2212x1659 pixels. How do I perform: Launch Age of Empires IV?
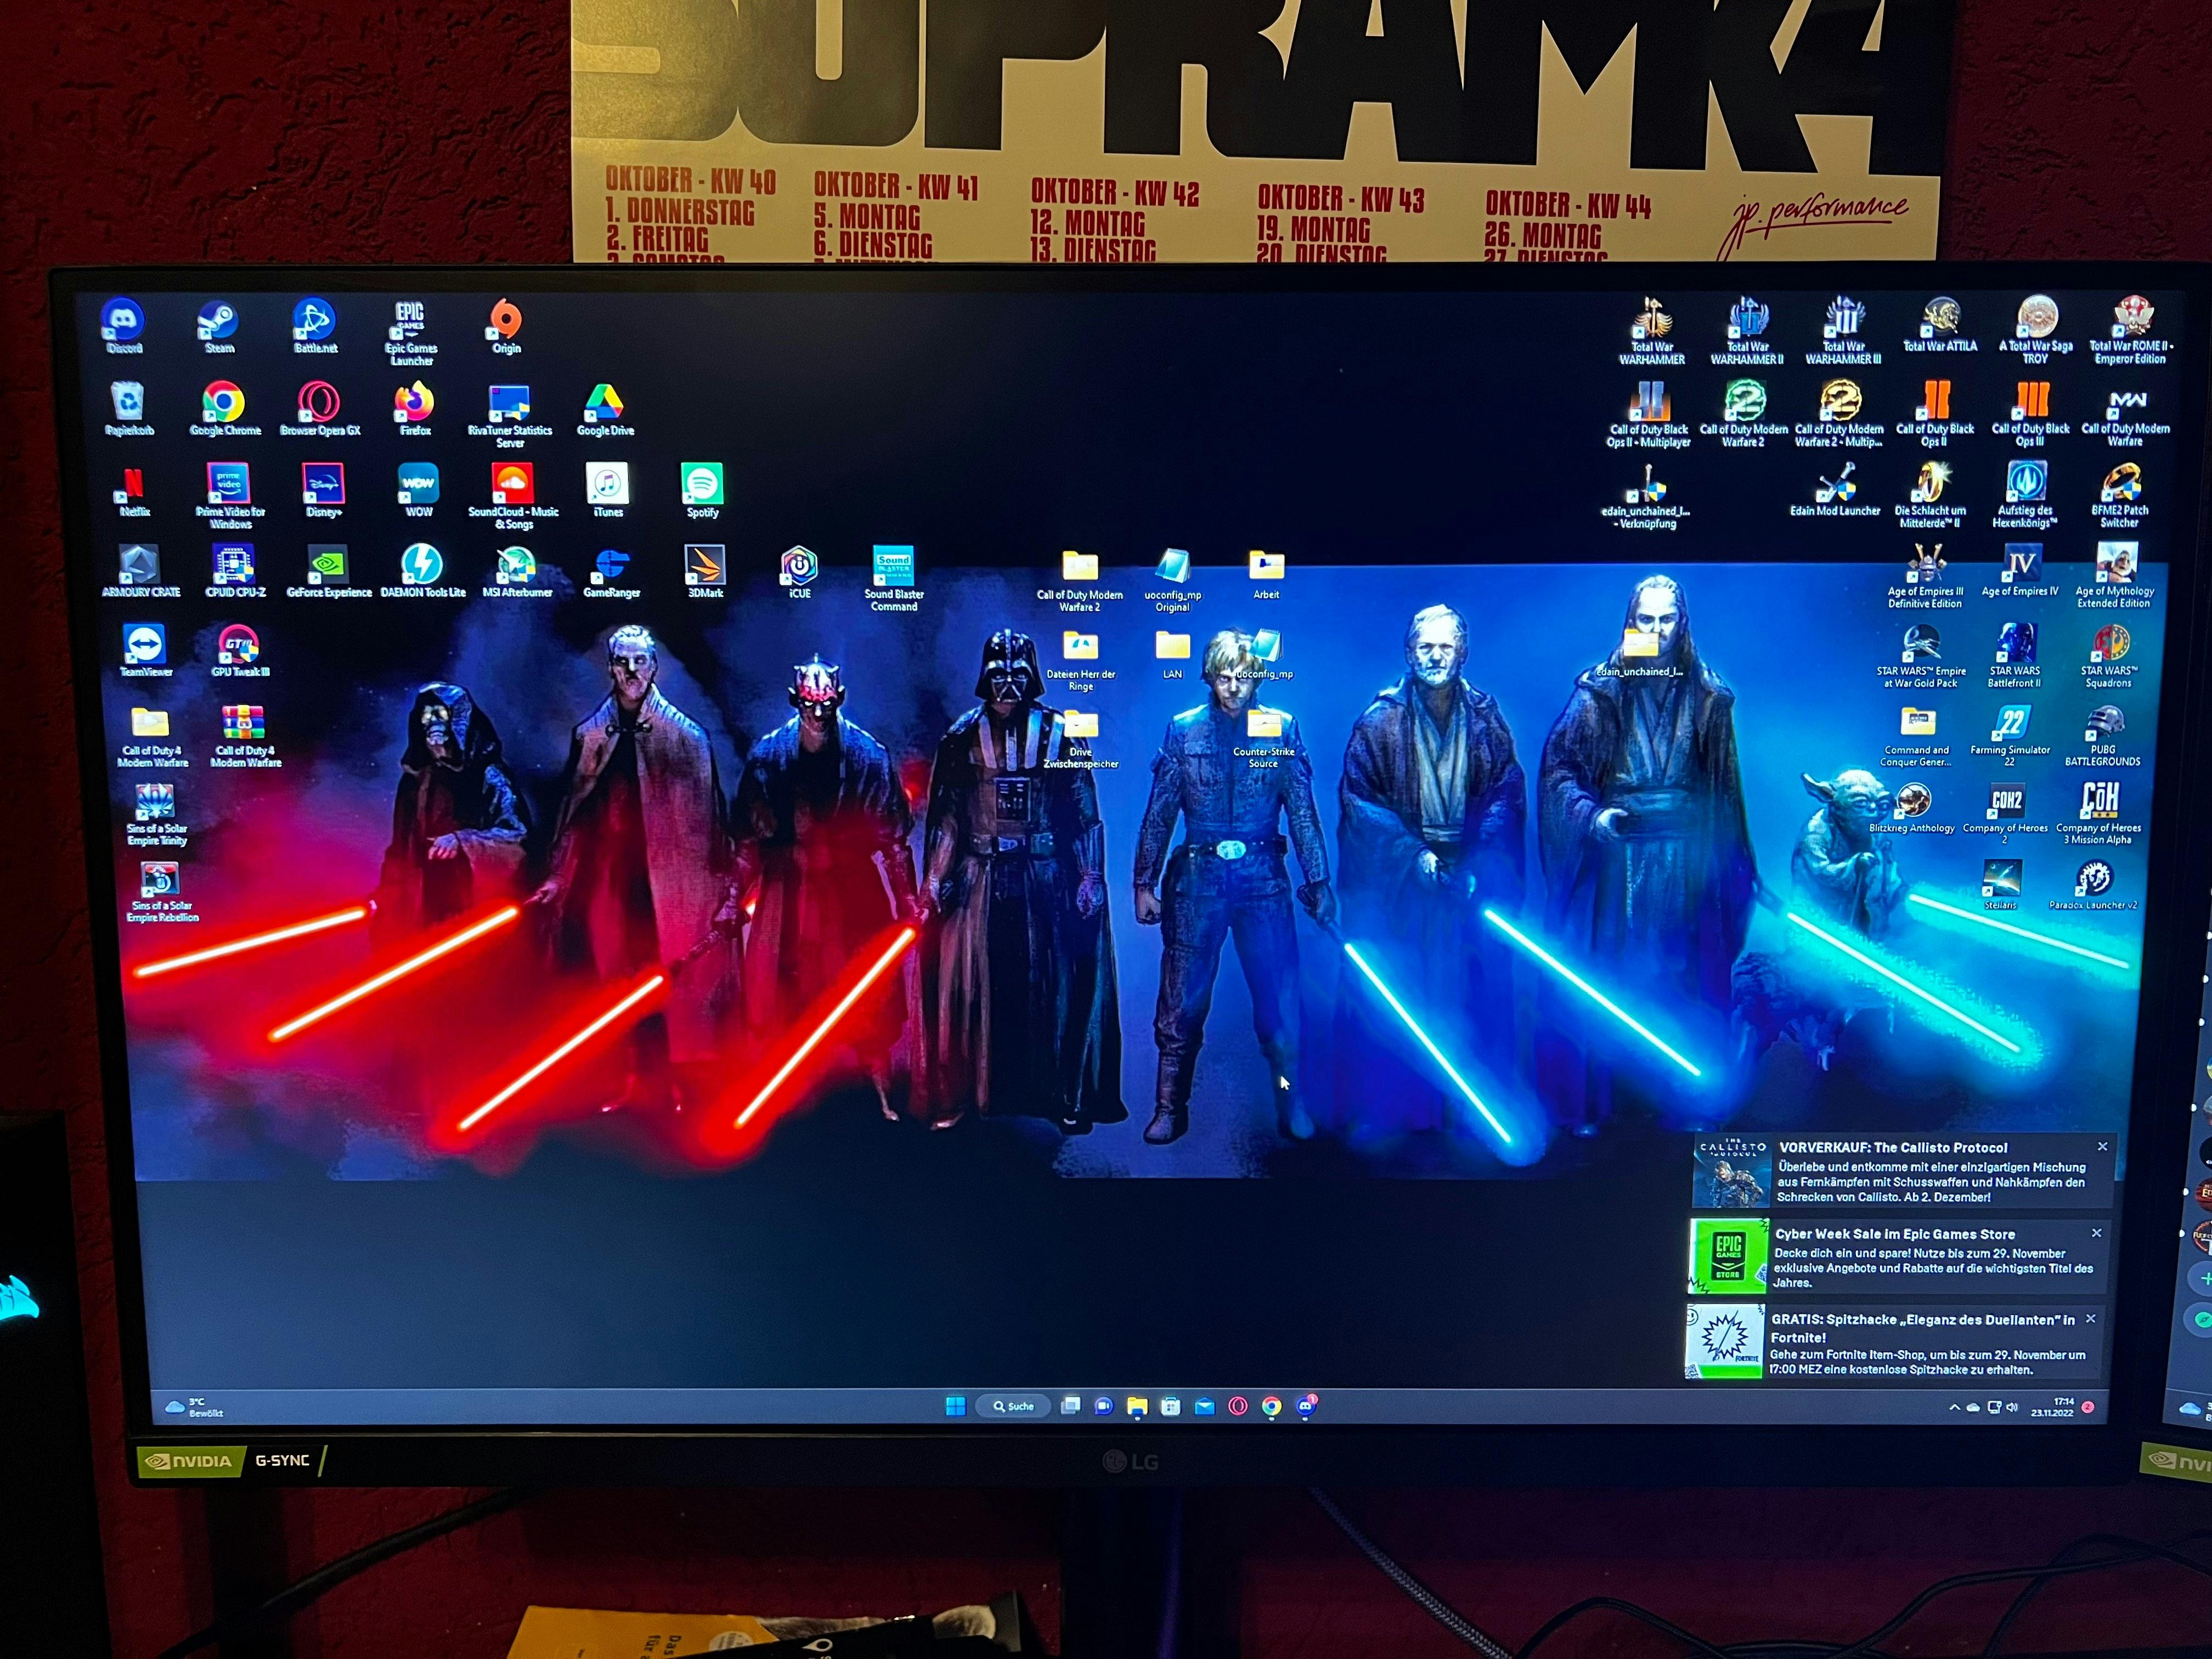pos(2020,571)
